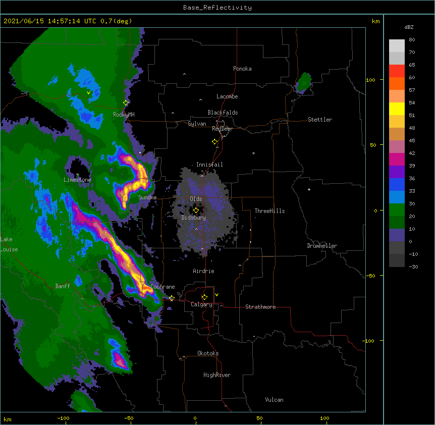Viewport: 435px width, 425px height.
Task: Click the dBZ legend heading
Action: [x=409, y=27]
